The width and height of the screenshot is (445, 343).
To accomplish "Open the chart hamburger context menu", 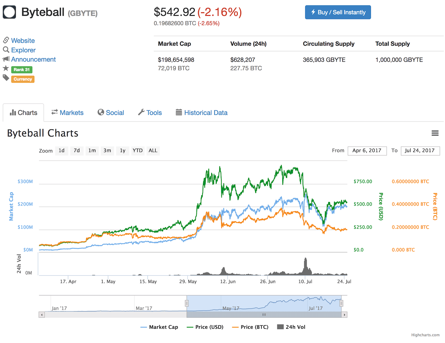I will point(435,133).
